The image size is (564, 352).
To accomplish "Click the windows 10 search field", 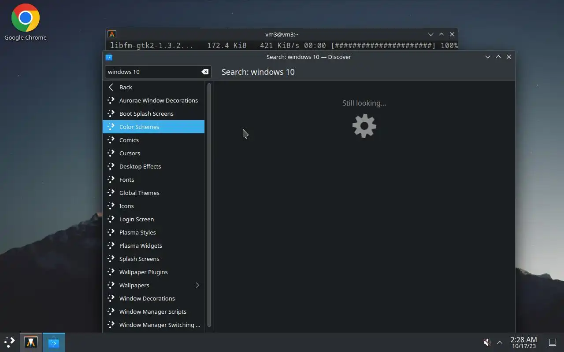I will pyautogui.click(x=158, y=72).
